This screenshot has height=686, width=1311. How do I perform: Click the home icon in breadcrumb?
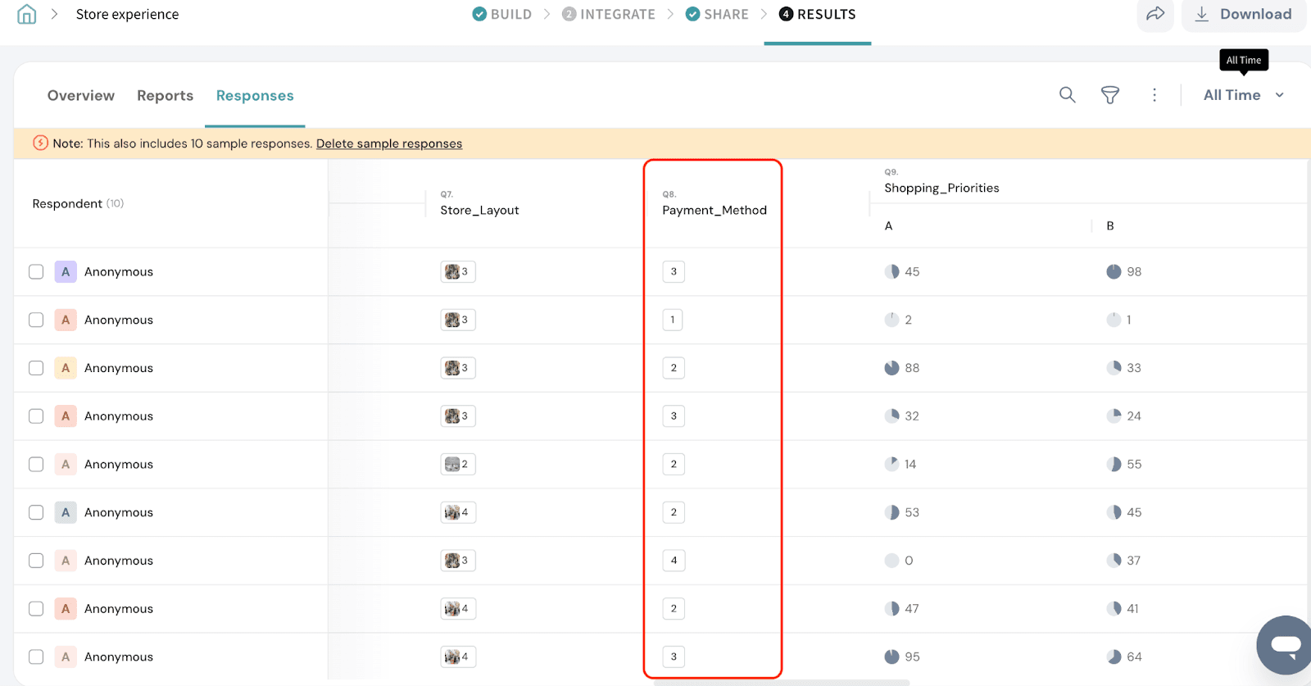[x=27, y=14]
